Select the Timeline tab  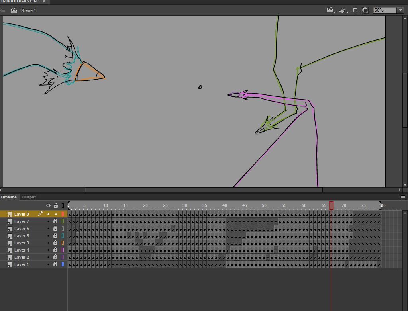(x=9, y=197)
